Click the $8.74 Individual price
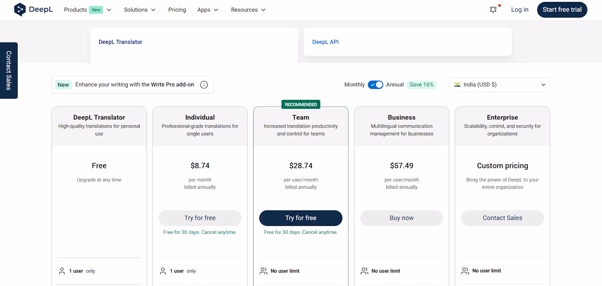This screenshot has width=602, height=286. click(200, 166)
